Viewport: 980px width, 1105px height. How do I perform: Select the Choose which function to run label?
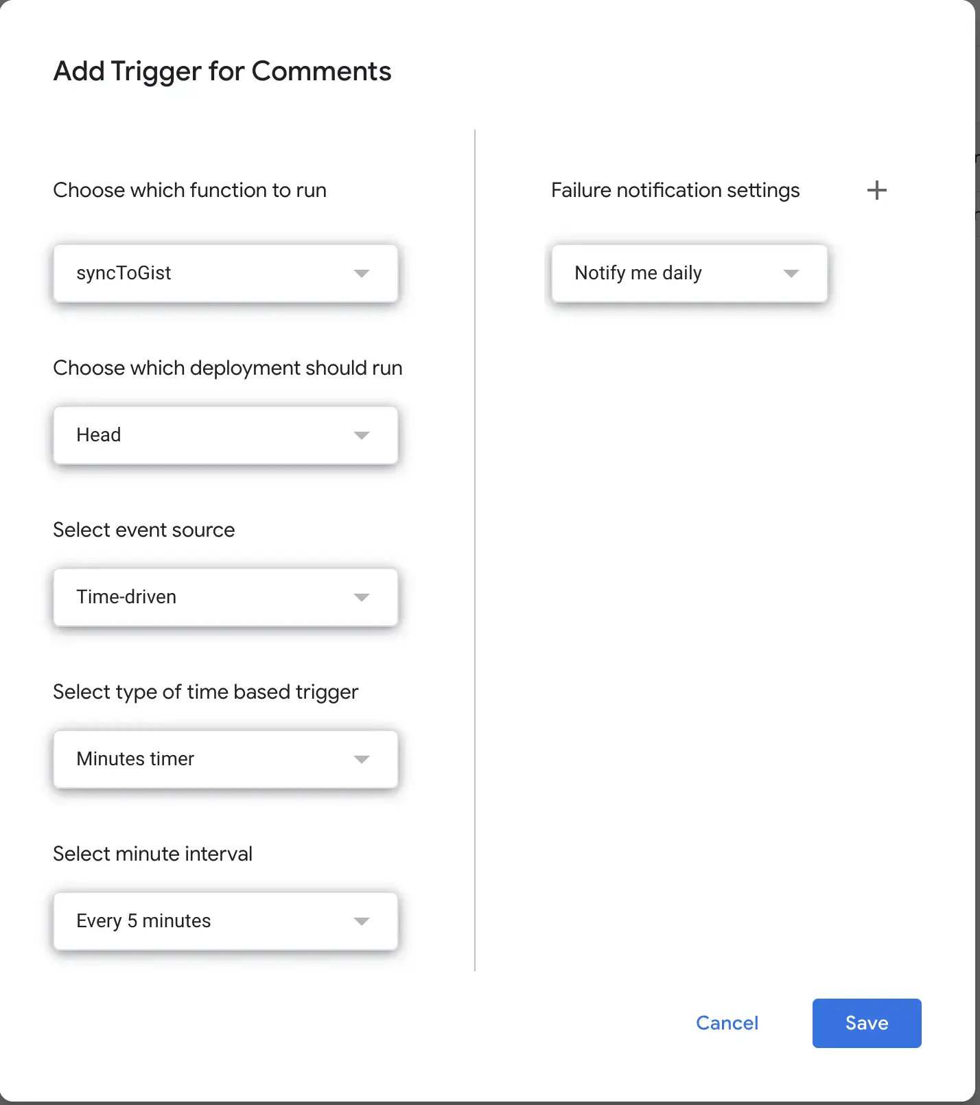[x=190, y=190]
